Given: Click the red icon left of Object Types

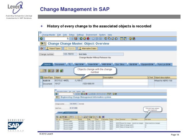Looking at the screenshot, I should [42, 48].
